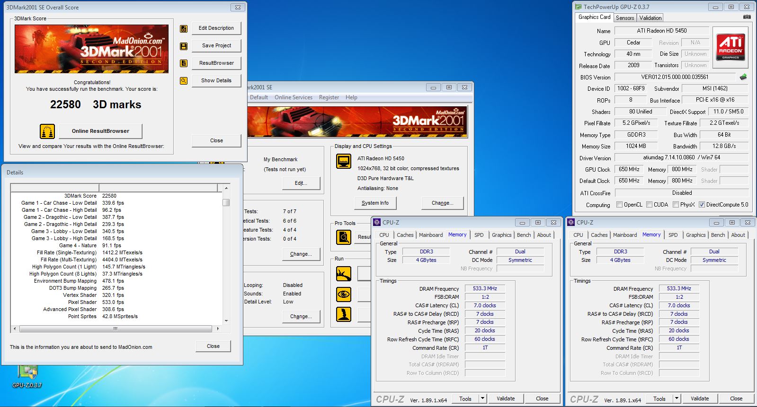The height and width of the screenshot is (407, 757).
Task: Open the Register menu in 3DMark
Action: (329, 97)
